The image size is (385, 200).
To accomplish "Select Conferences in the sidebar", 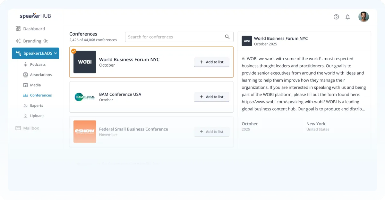I will coord(41,95).
